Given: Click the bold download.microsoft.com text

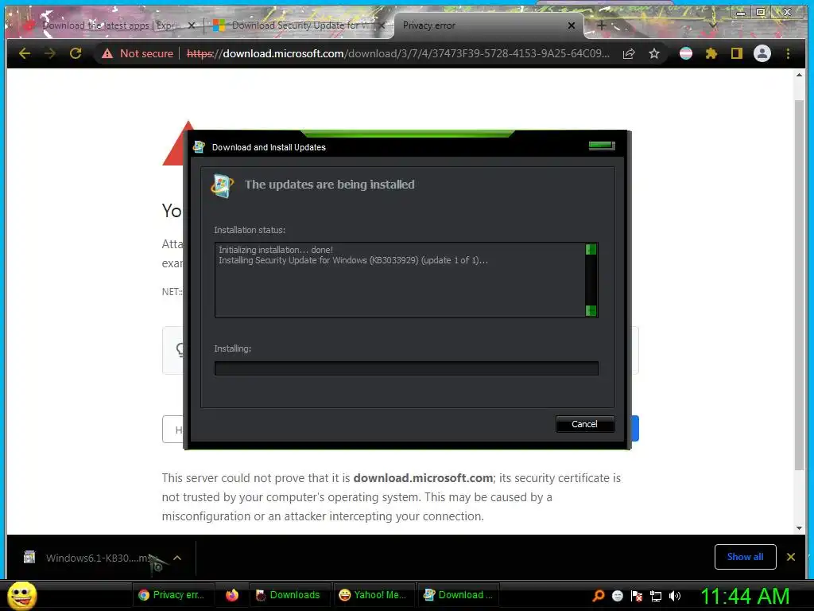Looking at the screenshot, I should click(x=423, y=478).
